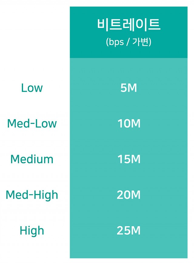194x263 pixels.
Task: Click the 비트레이트 header title
Action: point(129,25)
